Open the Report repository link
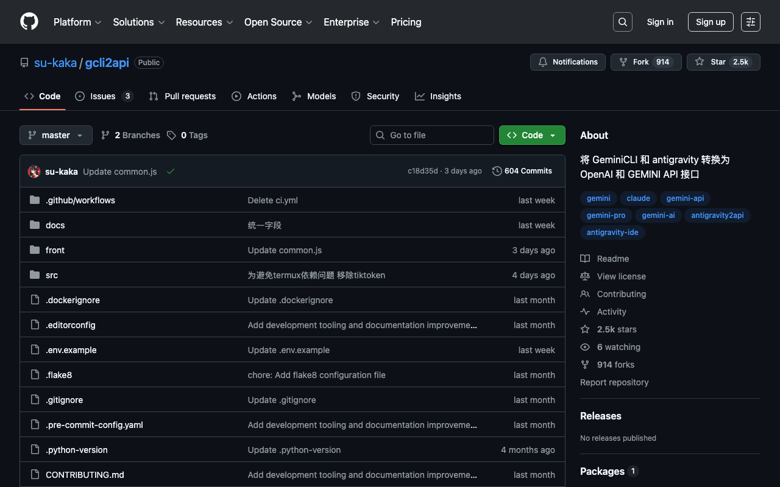This screenshot has height=487, width=780. point(614,382)
